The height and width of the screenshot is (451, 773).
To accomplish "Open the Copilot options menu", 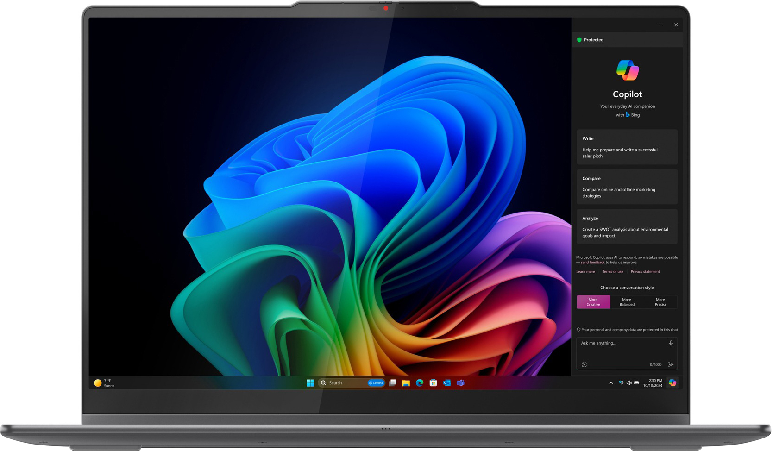I will click(x=661, y=25).
